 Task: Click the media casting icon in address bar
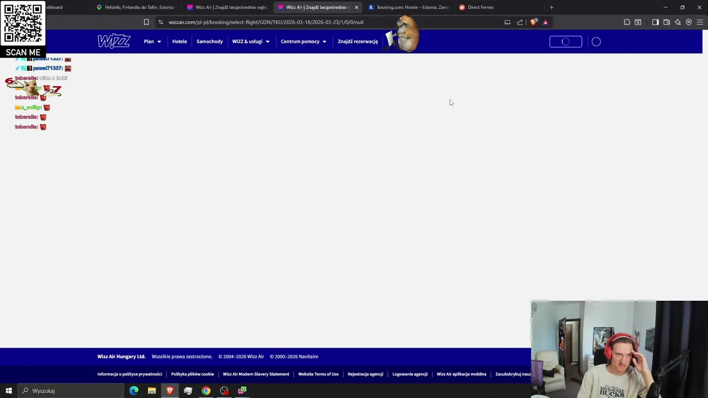(x=507, y=22)
